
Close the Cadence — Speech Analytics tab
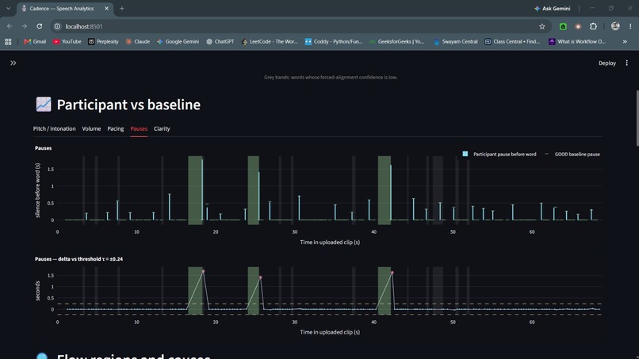pos(106,9)
